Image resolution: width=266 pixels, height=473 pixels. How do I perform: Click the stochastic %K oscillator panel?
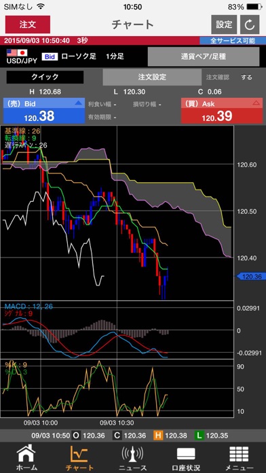click(117, 389)
